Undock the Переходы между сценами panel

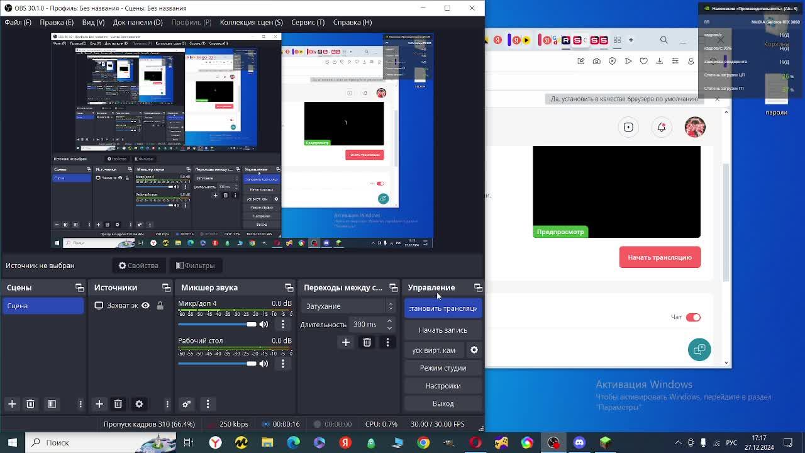393,288
